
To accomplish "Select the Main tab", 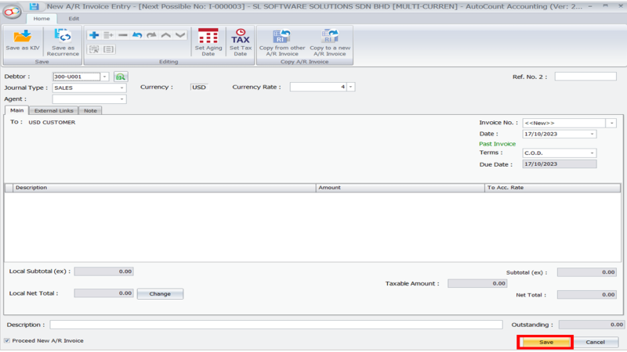I will (x=16, y=110).
